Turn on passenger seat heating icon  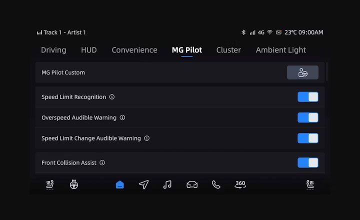pos(310,185)
